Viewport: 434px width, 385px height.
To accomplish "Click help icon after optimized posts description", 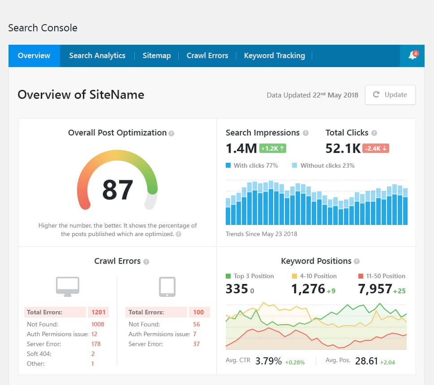I will [x=179, y=234].
